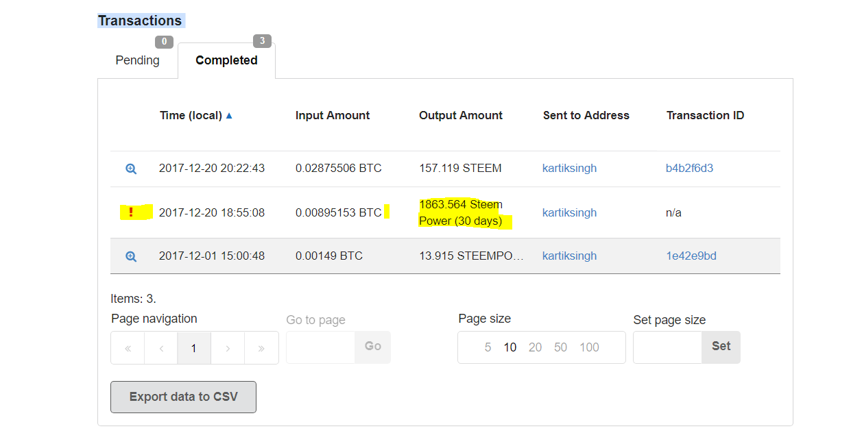Screen dimensions: 862x431
Task: Jump to the last page arrow
Action: coord(261,348)
